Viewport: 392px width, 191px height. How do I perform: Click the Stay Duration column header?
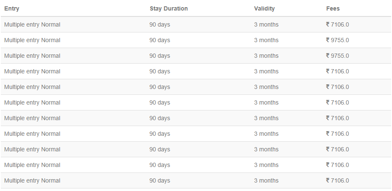169,8
